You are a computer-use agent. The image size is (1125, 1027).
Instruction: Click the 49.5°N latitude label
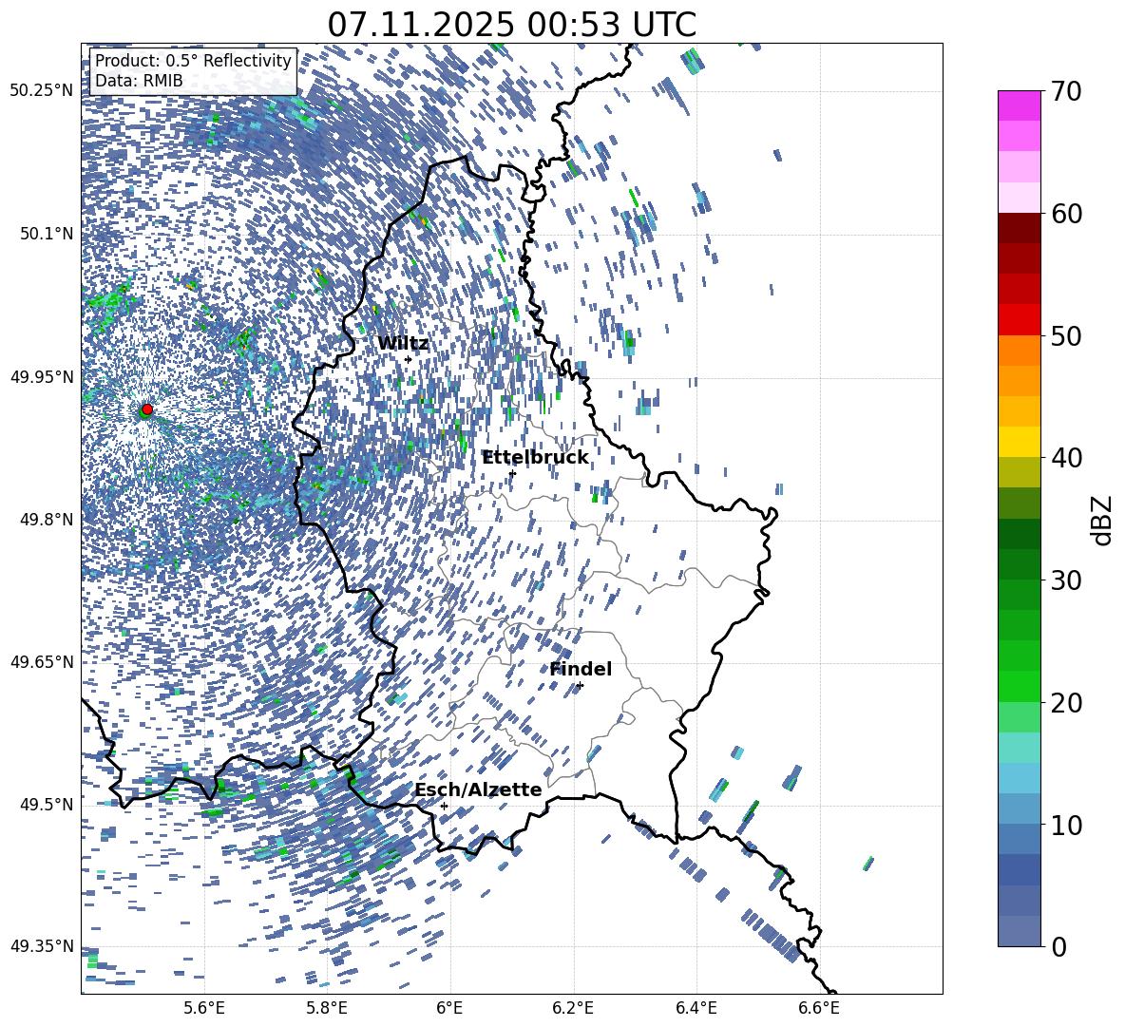point(48,805)
